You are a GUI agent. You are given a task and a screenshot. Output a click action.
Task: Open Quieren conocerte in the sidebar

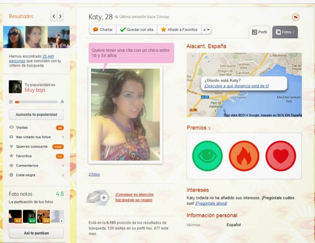tap(32, 146)
